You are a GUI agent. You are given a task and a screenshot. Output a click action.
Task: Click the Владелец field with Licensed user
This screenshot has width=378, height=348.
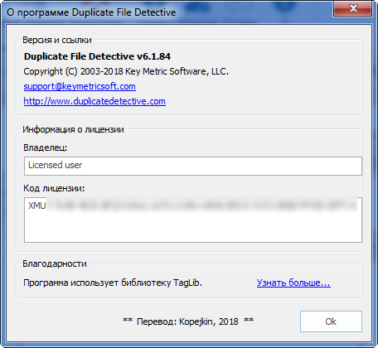(193, 166)
